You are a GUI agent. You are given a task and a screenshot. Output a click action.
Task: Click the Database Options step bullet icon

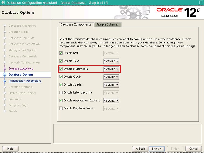tap(5, 75)
